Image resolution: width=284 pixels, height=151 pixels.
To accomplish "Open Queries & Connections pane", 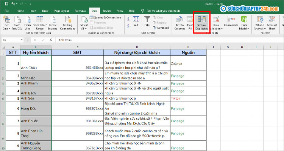I will pyautogui.click(x=105, y=17).
